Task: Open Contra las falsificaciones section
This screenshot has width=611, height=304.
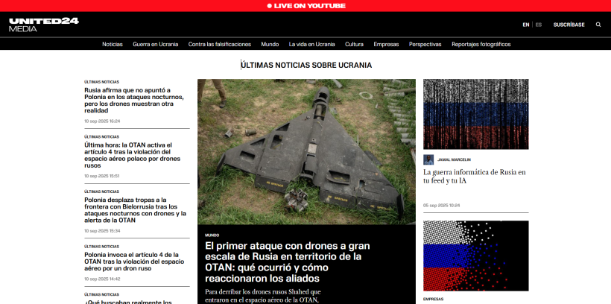Action: (x=219, y=44)
